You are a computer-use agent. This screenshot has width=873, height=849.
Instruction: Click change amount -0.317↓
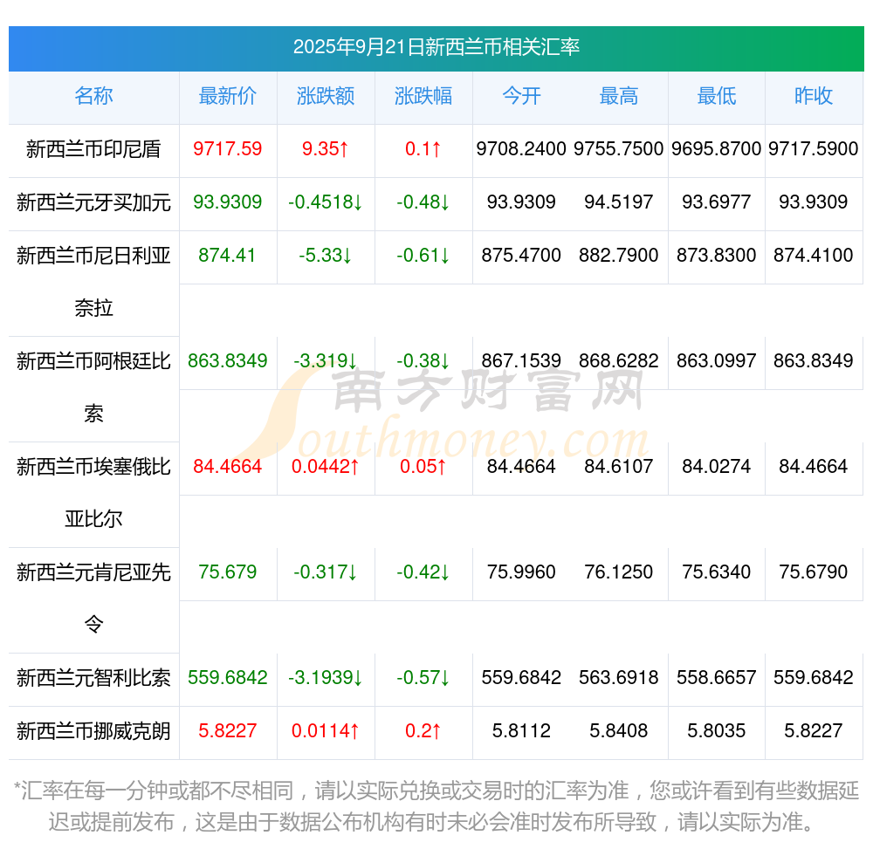coord(325,572)
